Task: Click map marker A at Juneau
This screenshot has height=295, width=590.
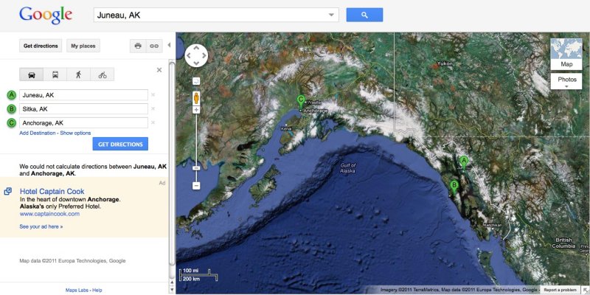Action: coord(464,162)
